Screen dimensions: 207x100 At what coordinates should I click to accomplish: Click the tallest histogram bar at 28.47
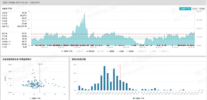105,78
